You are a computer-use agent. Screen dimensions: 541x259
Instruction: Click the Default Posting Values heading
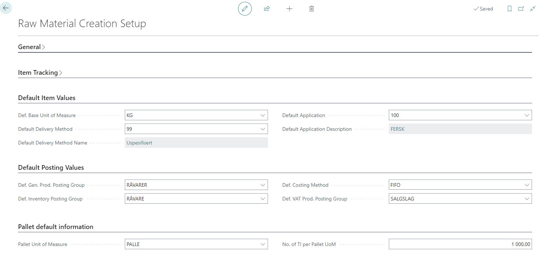point(51,168)
